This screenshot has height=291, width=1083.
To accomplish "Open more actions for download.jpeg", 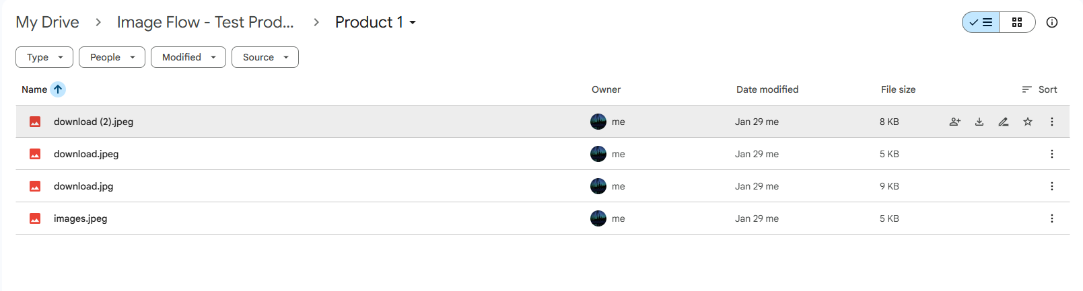I will click(1052, 154).
